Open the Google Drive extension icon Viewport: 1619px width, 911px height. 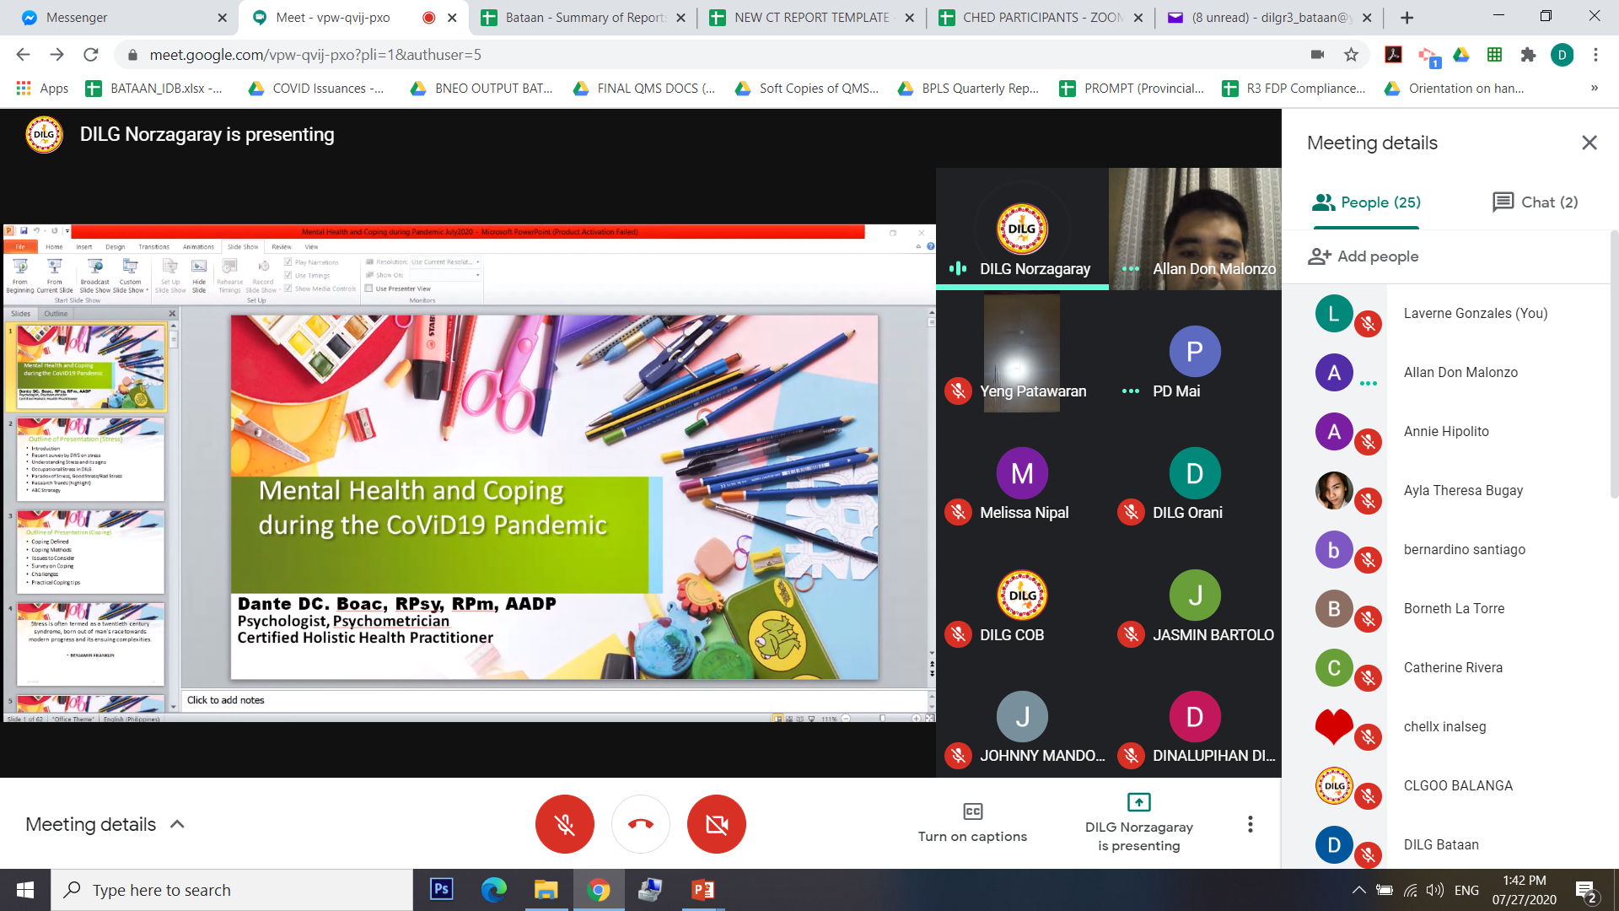1461,55
